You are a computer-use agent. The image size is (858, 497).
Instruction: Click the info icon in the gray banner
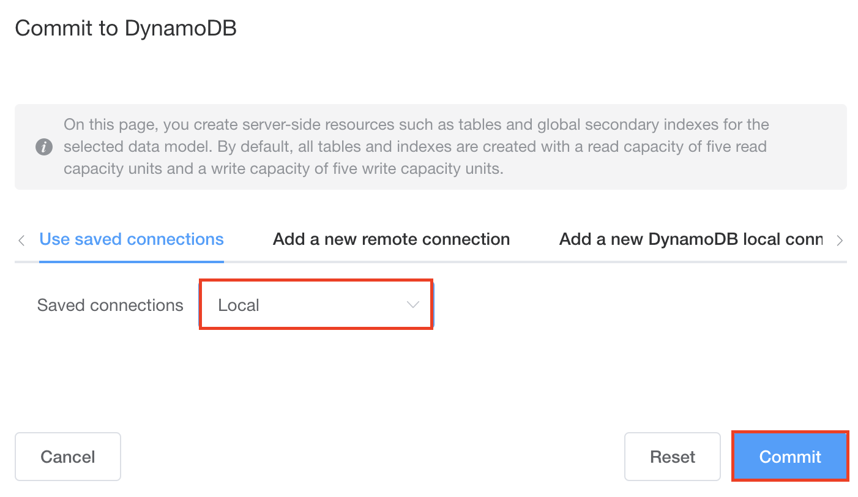[x=43, y=148]
